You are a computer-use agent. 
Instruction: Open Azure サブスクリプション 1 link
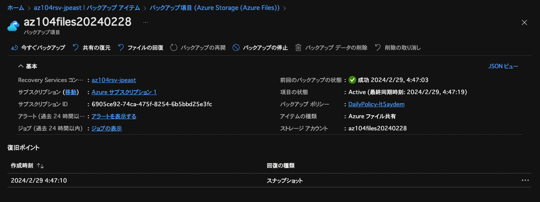point(124,92)
